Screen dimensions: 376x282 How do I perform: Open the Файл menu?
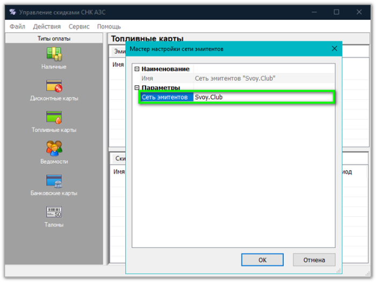[17, 26]
